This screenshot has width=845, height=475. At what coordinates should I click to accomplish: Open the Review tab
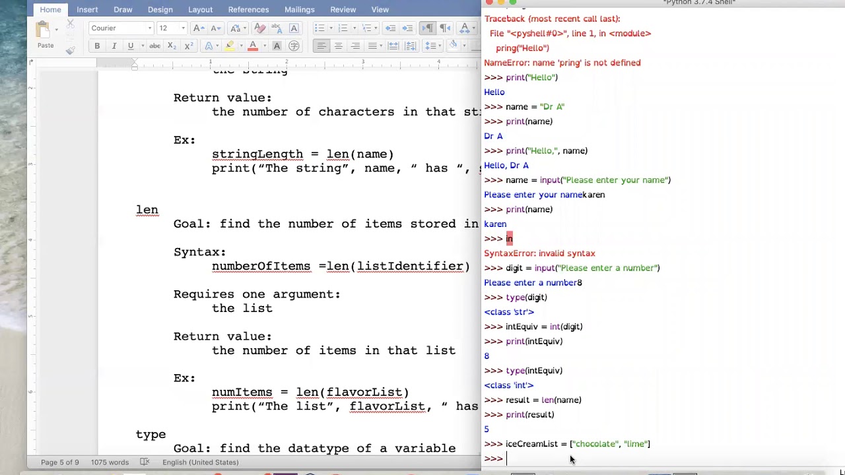[x=343, y=9]
